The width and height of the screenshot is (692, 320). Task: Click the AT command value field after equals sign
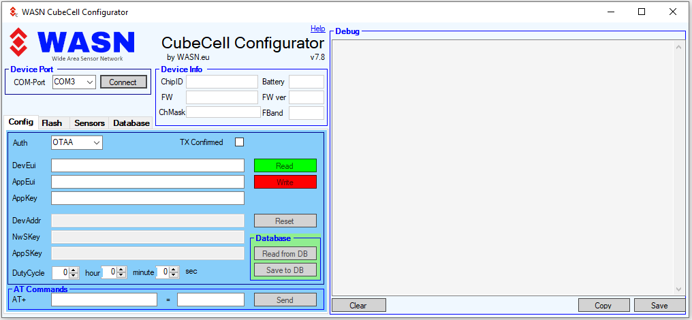[x=210, y=300]
